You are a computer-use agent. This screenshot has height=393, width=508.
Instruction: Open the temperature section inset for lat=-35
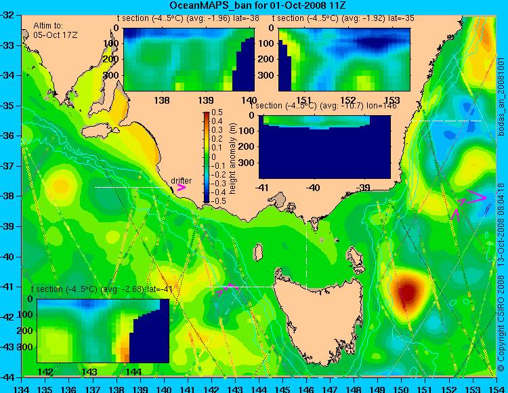pyautogui.click(x=344, y=60)
